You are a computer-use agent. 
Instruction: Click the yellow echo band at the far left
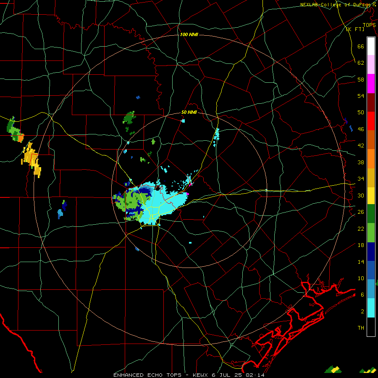31,159
